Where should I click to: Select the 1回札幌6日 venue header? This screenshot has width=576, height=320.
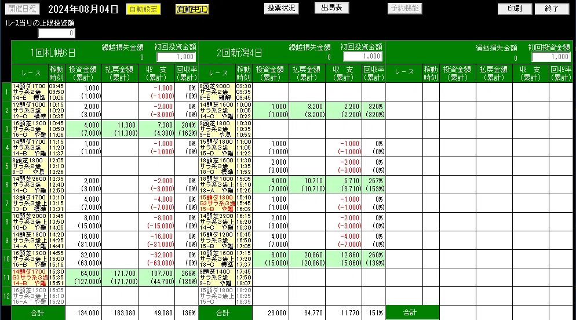[53, 53]
